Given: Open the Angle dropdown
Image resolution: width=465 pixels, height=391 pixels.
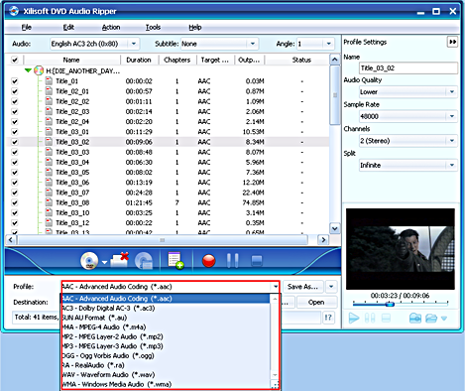Looking at the screenshot, I should click(x=328, y=44).
